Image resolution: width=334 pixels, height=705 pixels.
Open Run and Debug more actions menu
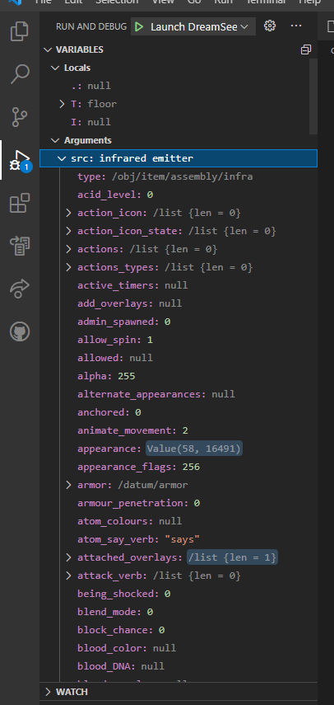pos(296,26)
